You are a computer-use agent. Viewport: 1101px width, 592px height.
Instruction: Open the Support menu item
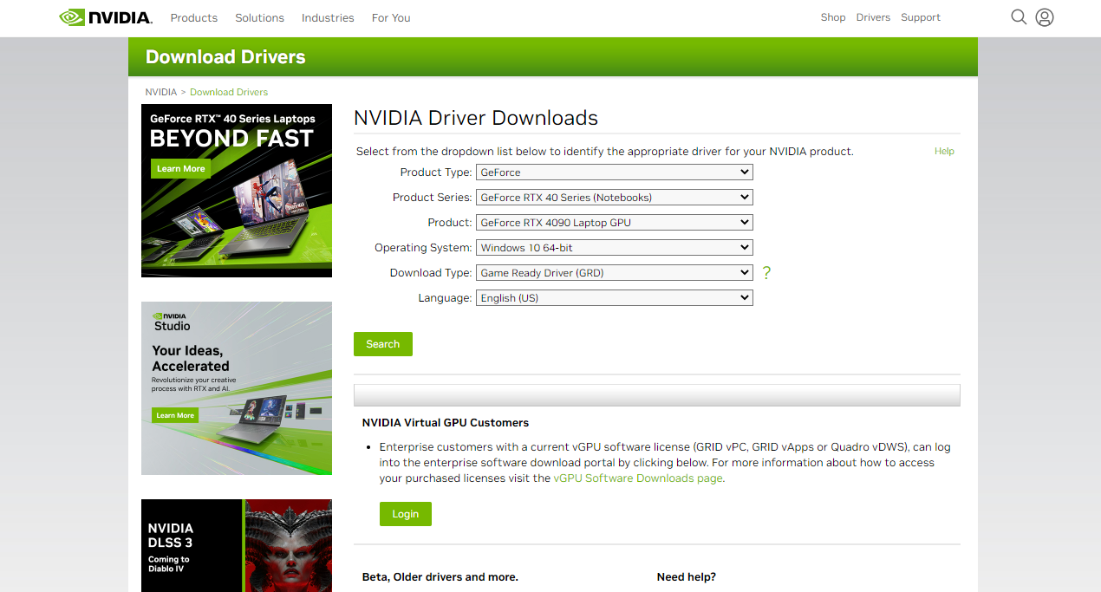point(920,16)
